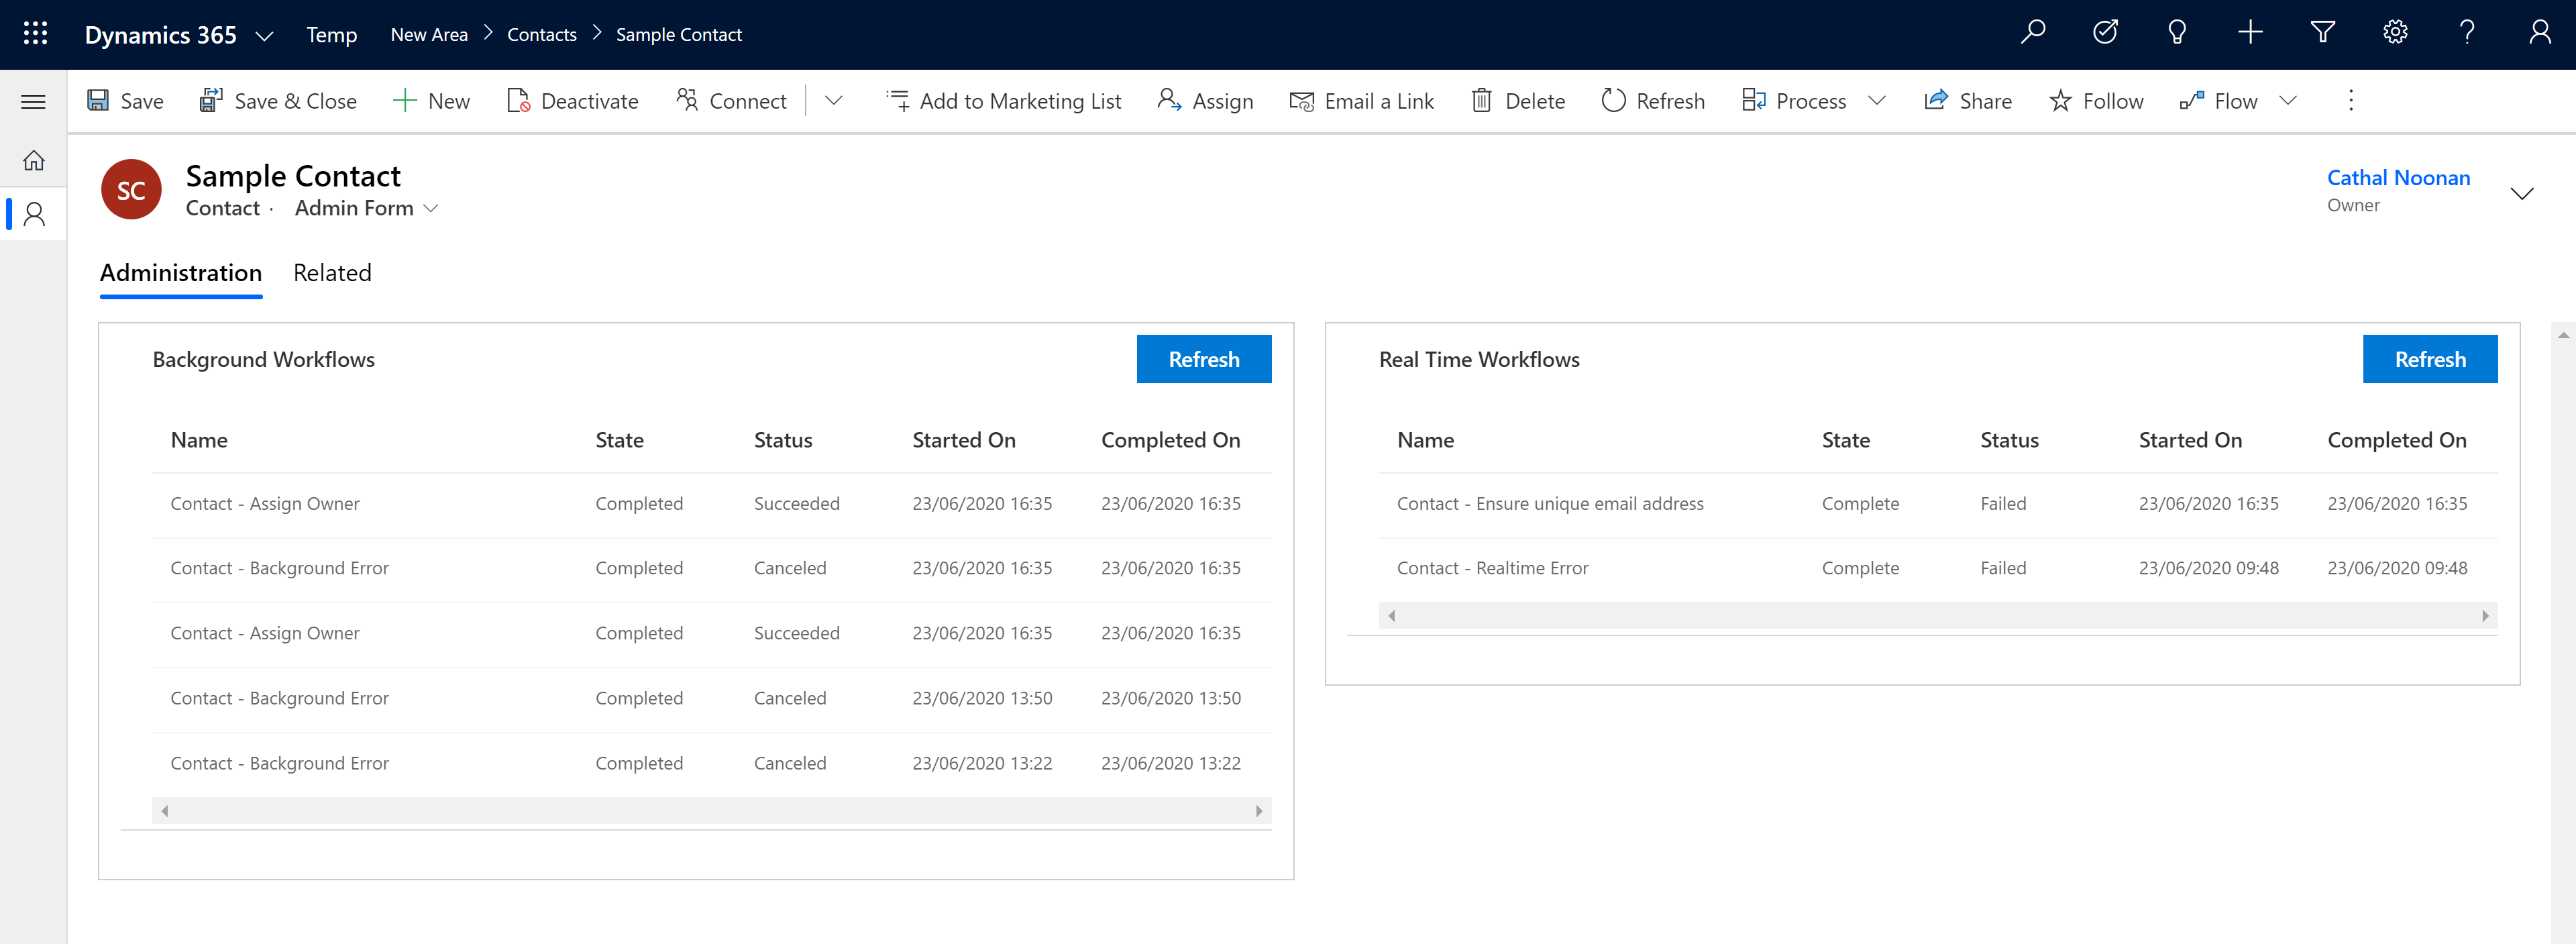Image resolution: width=2576 pixels, height=944 pixels.
Task: Select Contact - Ensure unique email address row
Action: 1938,504
